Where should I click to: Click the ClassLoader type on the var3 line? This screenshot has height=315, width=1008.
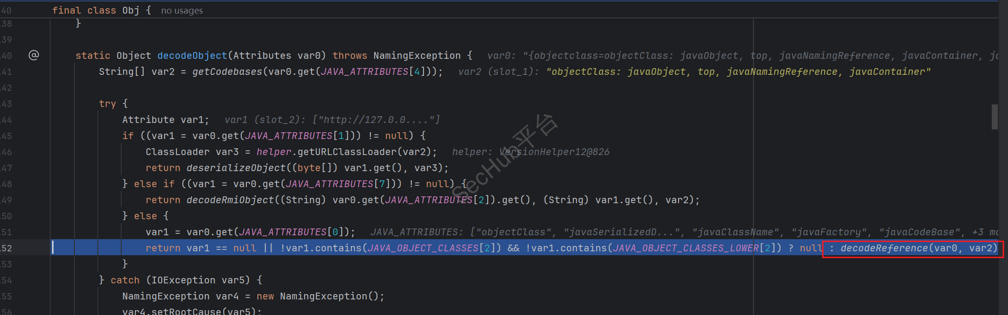(177, 152)
